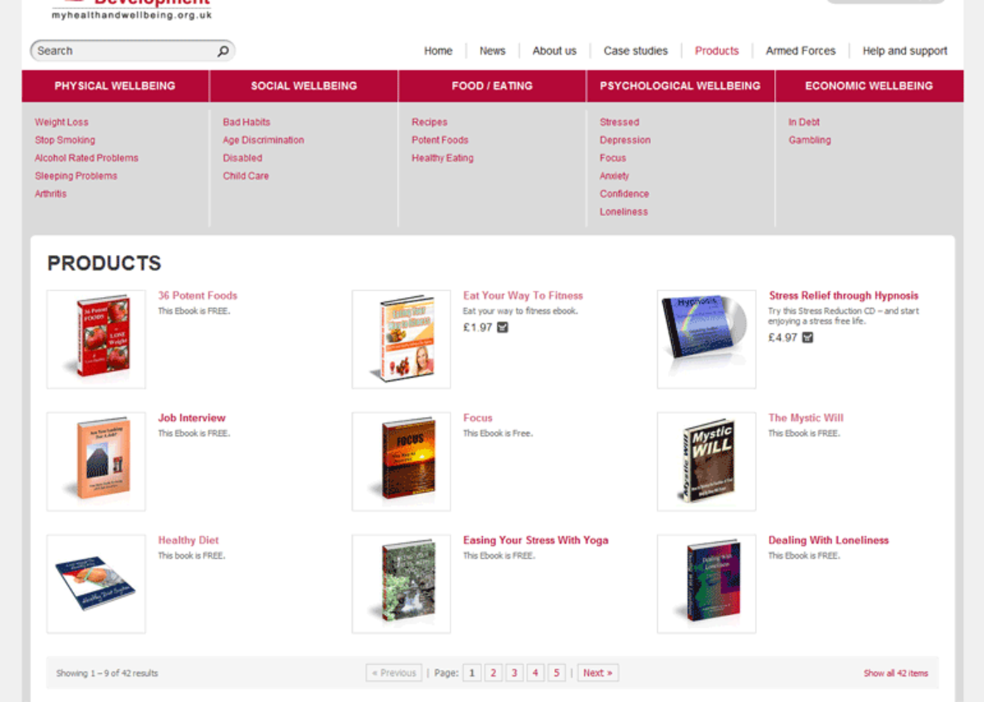Click the cart icon beside £1.97
This screenshot has height=702, width=984.
(503, 327)
